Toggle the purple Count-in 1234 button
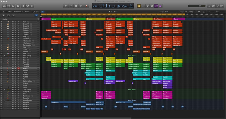Image resolution: width=226 pixels, height=119 pixels. click(x=156, y=6)
